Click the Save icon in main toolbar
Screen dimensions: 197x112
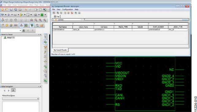click(x=11, y=10)
